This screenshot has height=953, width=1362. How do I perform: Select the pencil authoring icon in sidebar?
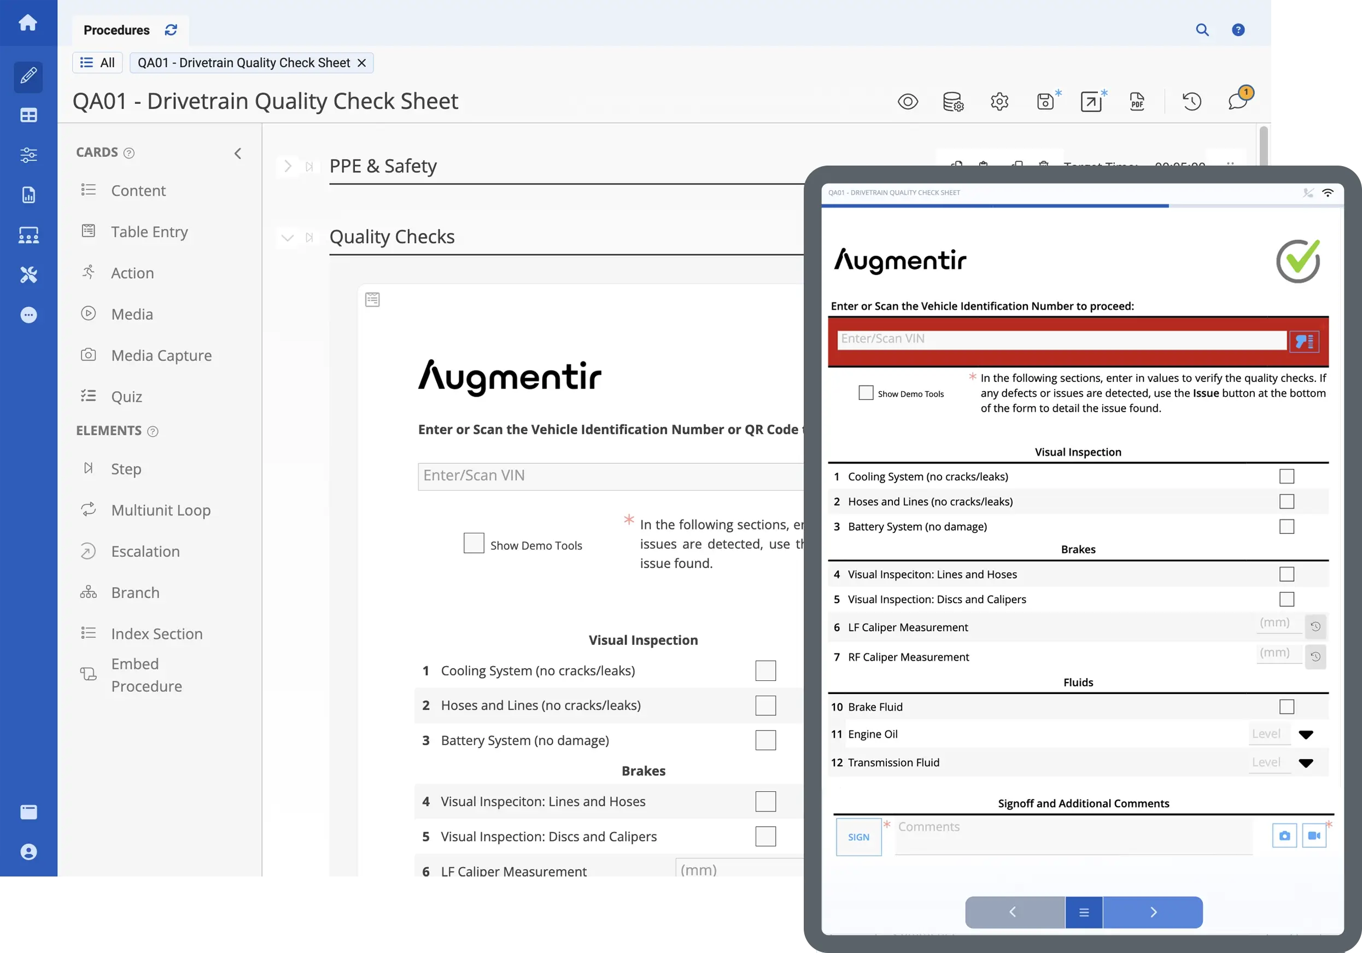[x=28, y=76]
